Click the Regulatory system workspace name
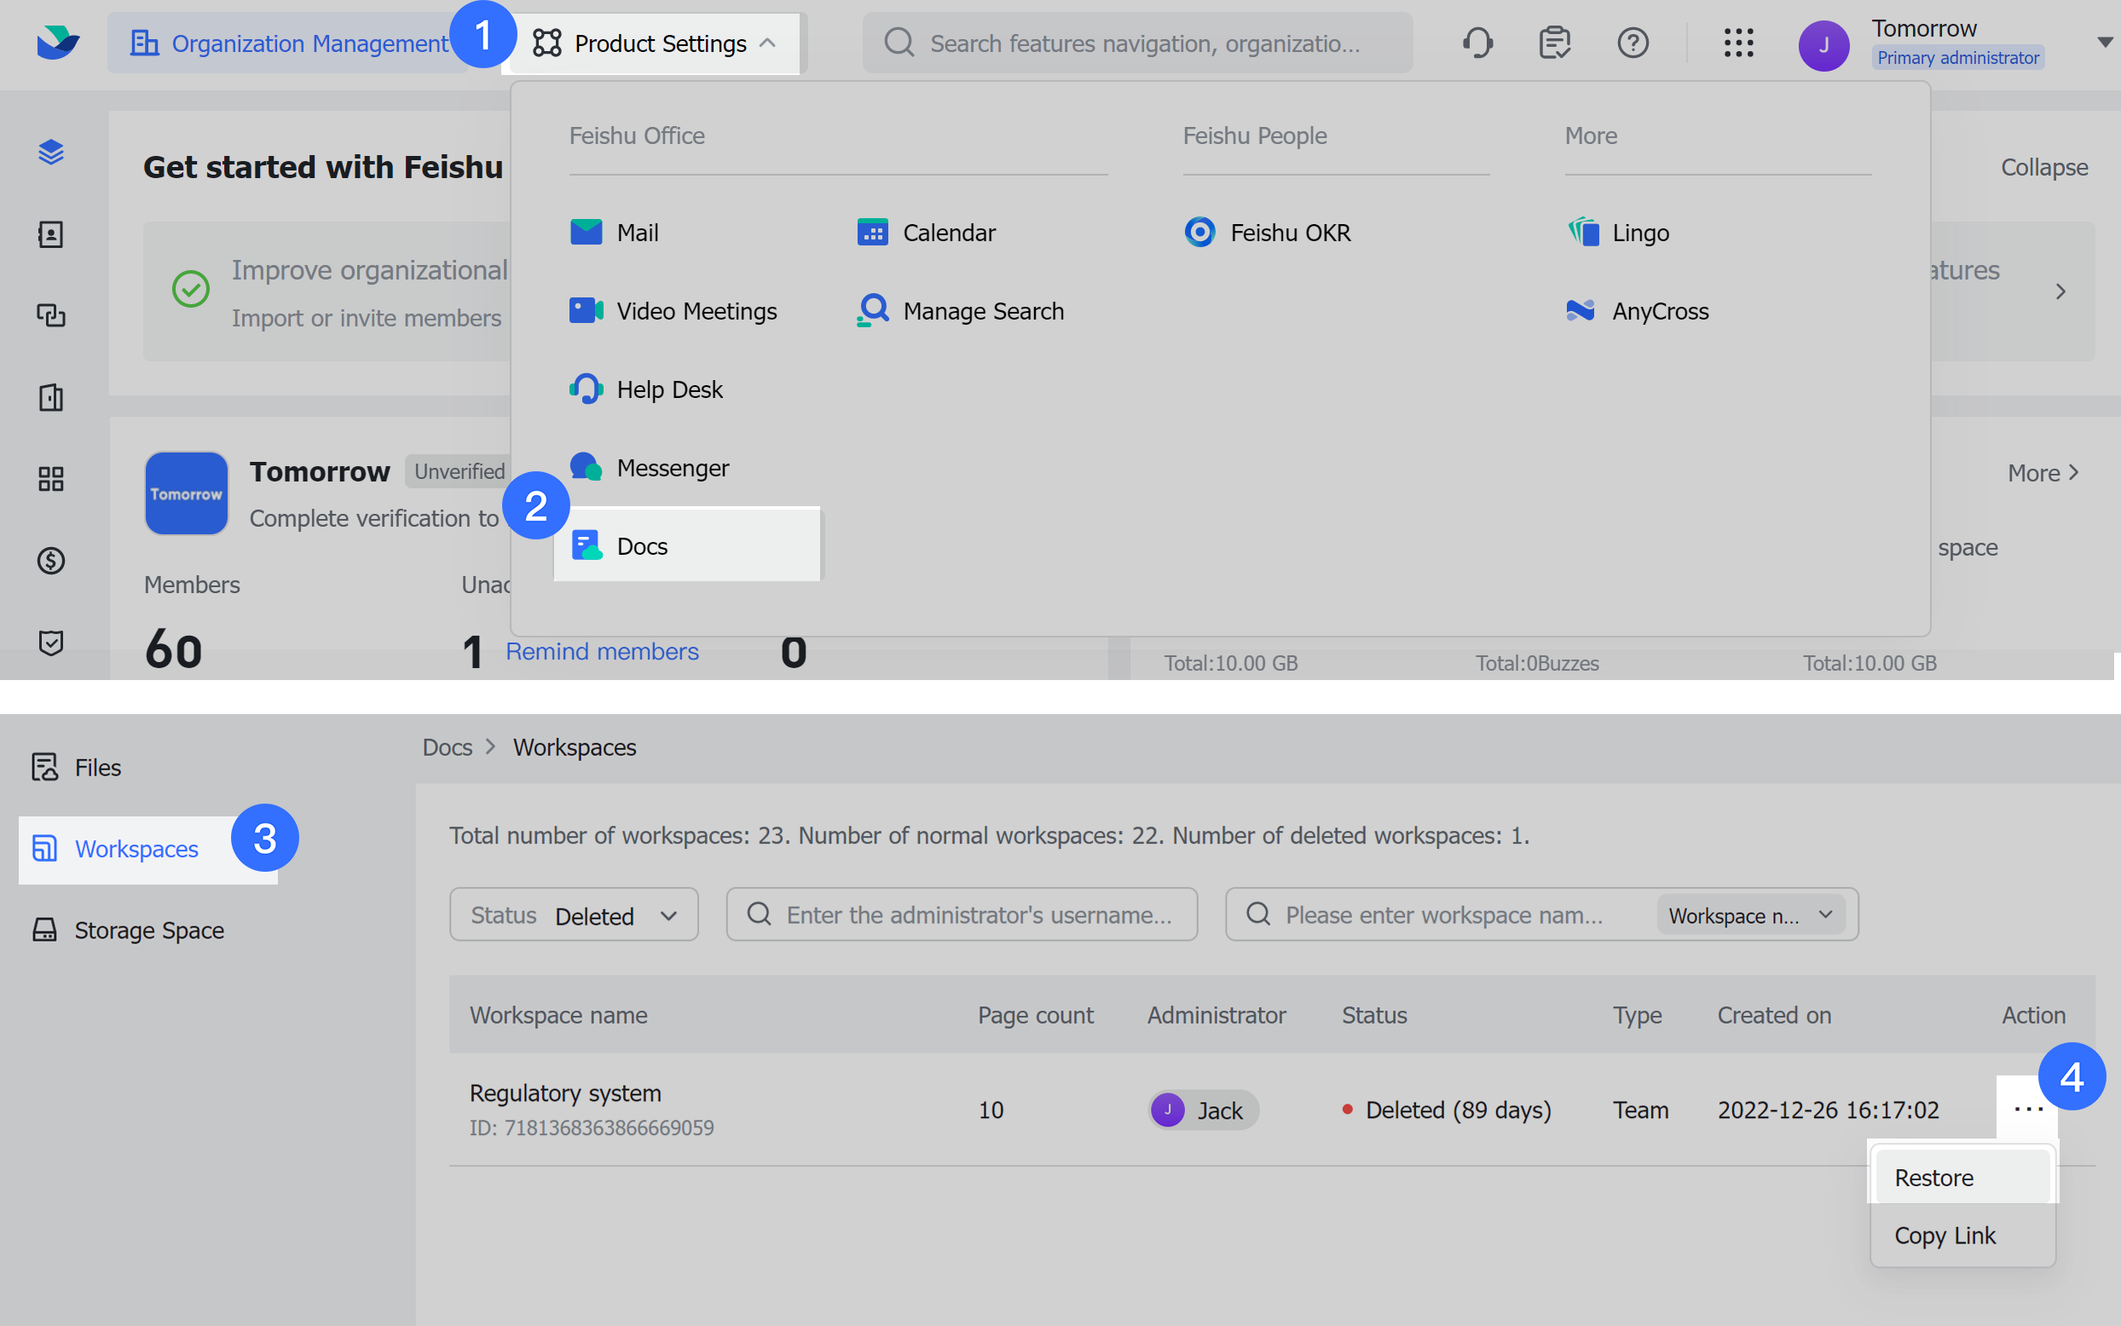The height and width of the screenshot is (1326, 2121). pos(565,1093)
